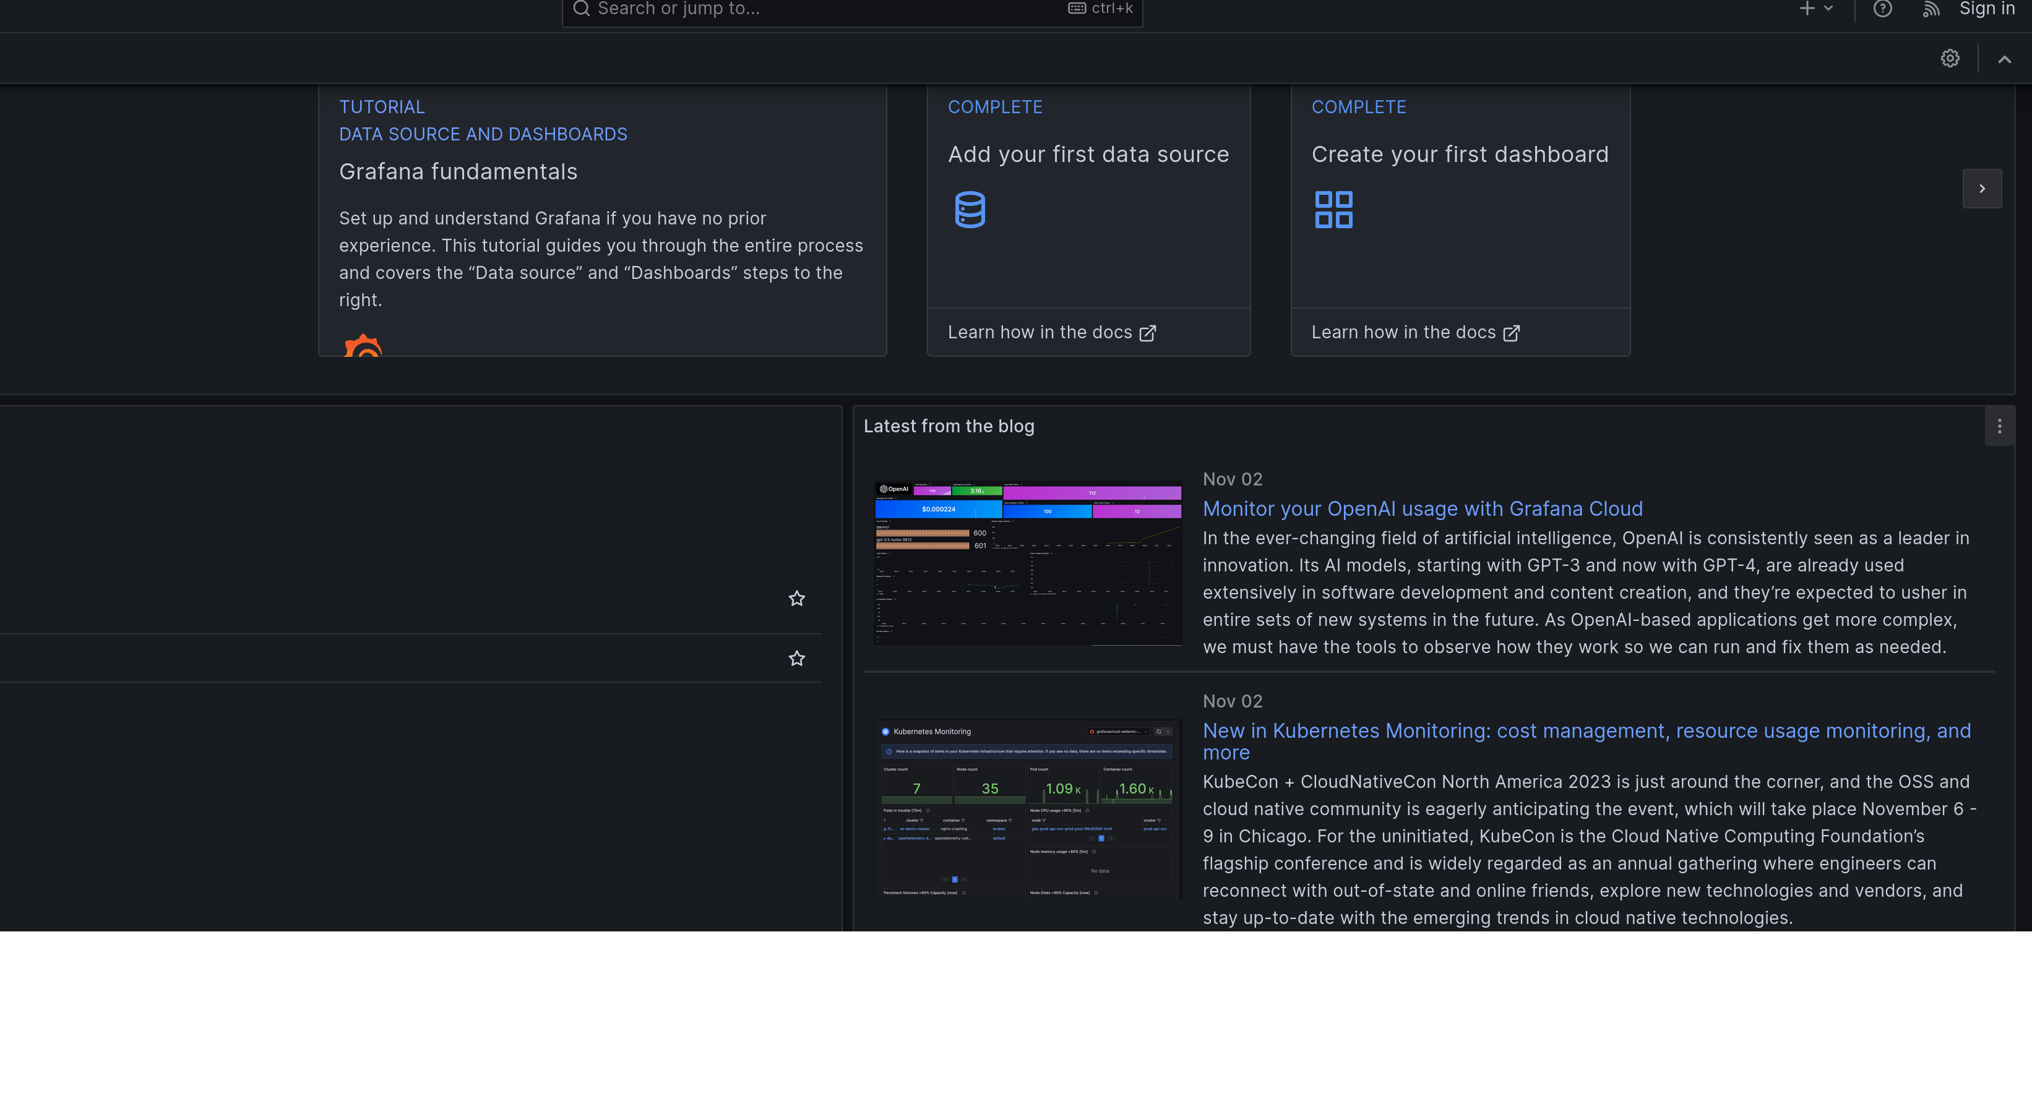Open Monitor your OpenAI usage blog post
Screen dimensions: 2032x1112
coord(1423,508)
